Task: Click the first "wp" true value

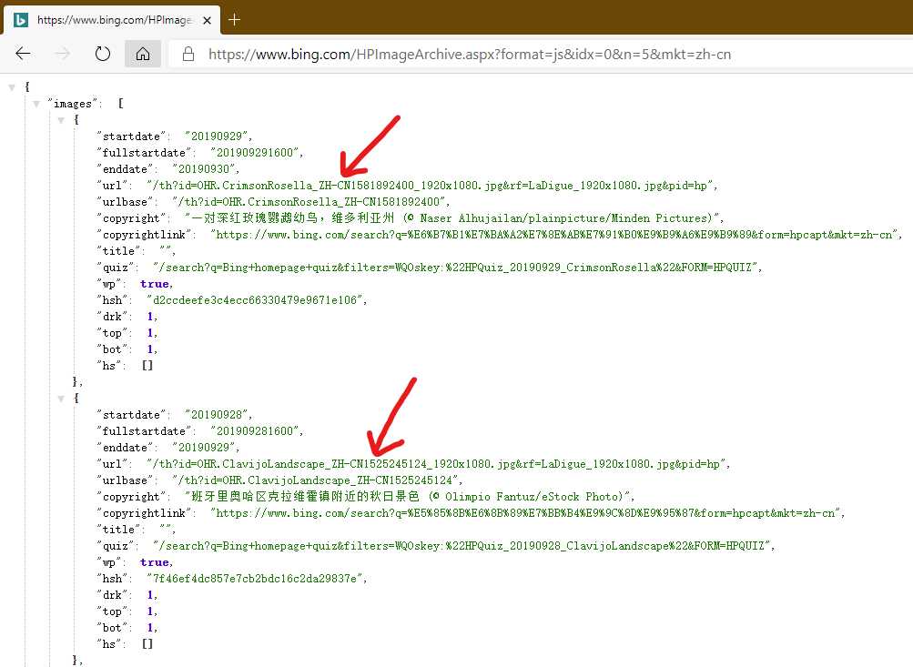Action: tap(156, 284)
